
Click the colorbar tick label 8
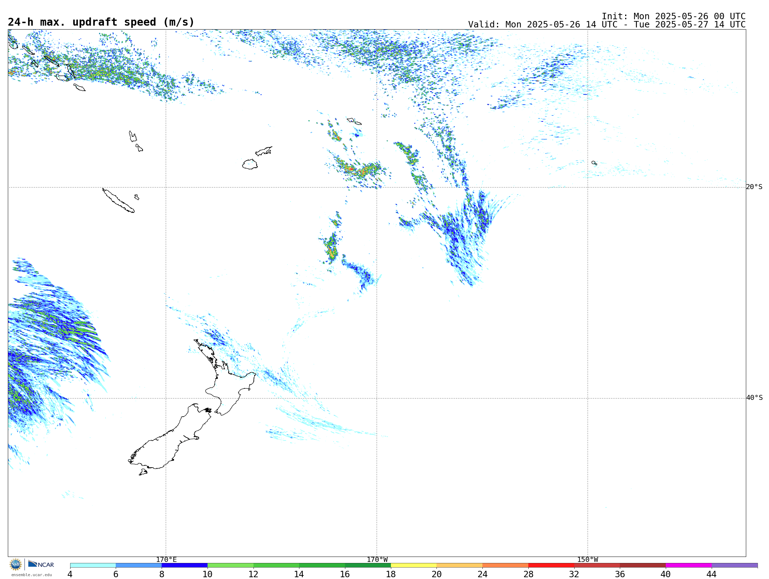pos(162,574)
